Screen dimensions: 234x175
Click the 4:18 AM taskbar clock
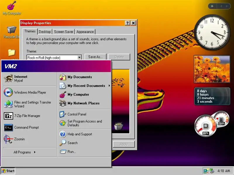[x=224, y=171]
